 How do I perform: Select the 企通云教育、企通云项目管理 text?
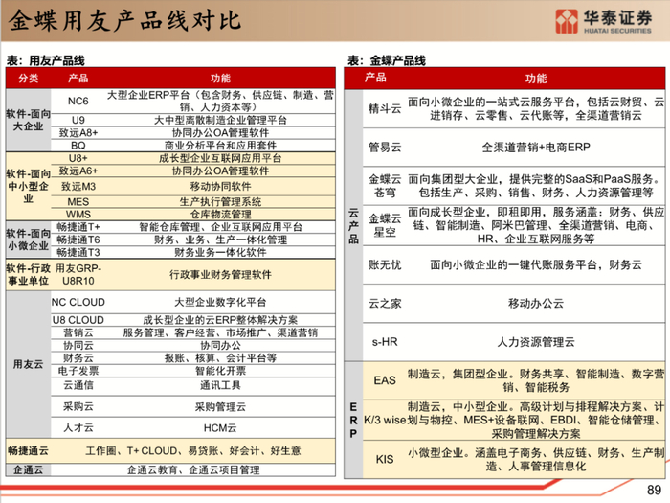193,469
